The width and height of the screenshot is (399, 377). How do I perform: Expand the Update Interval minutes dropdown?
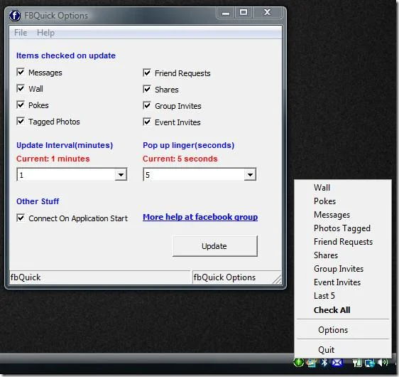(x=121, y=174)
